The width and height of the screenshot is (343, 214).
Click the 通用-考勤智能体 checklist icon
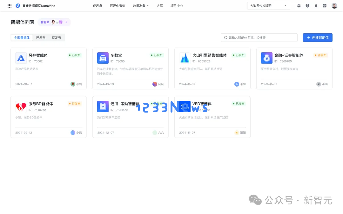coord(103,106)
